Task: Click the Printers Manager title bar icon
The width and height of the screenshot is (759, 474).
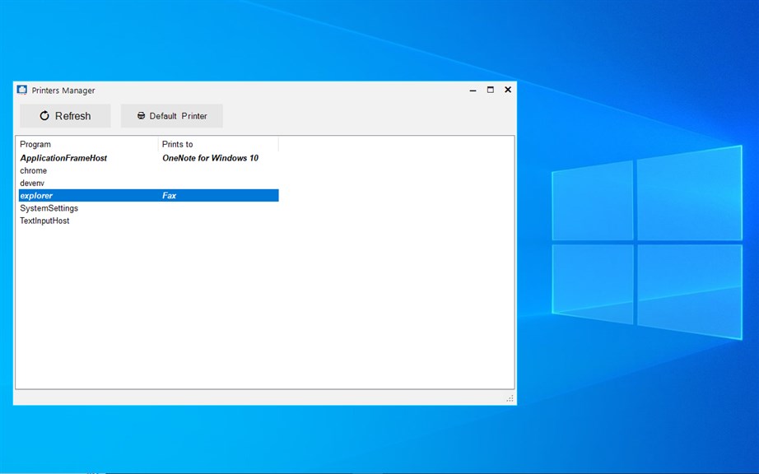Action: pos(21,90)
